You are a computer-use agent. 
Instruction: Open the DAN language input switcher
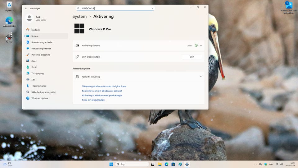tap(271, 164)
